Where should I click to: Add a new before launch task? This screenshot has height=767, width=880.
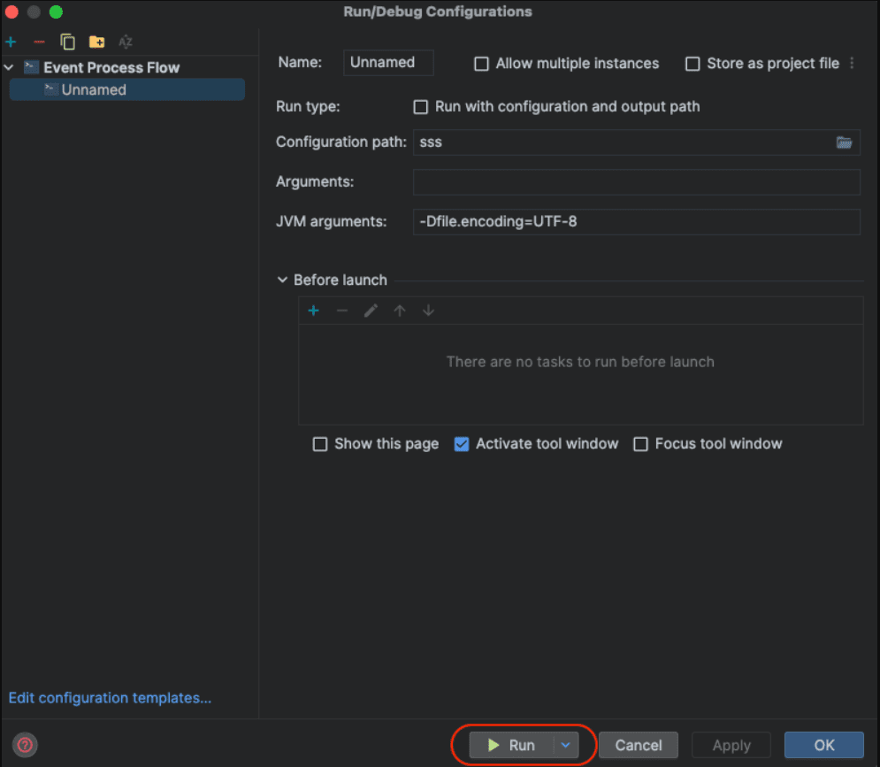(x=313, y=311)
